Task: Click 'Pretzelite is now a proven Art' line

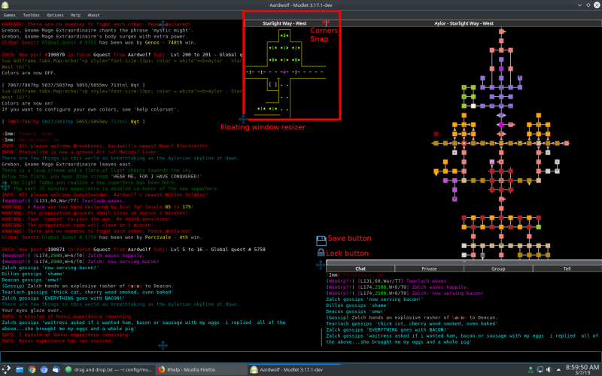Action: tap(80, 152)
